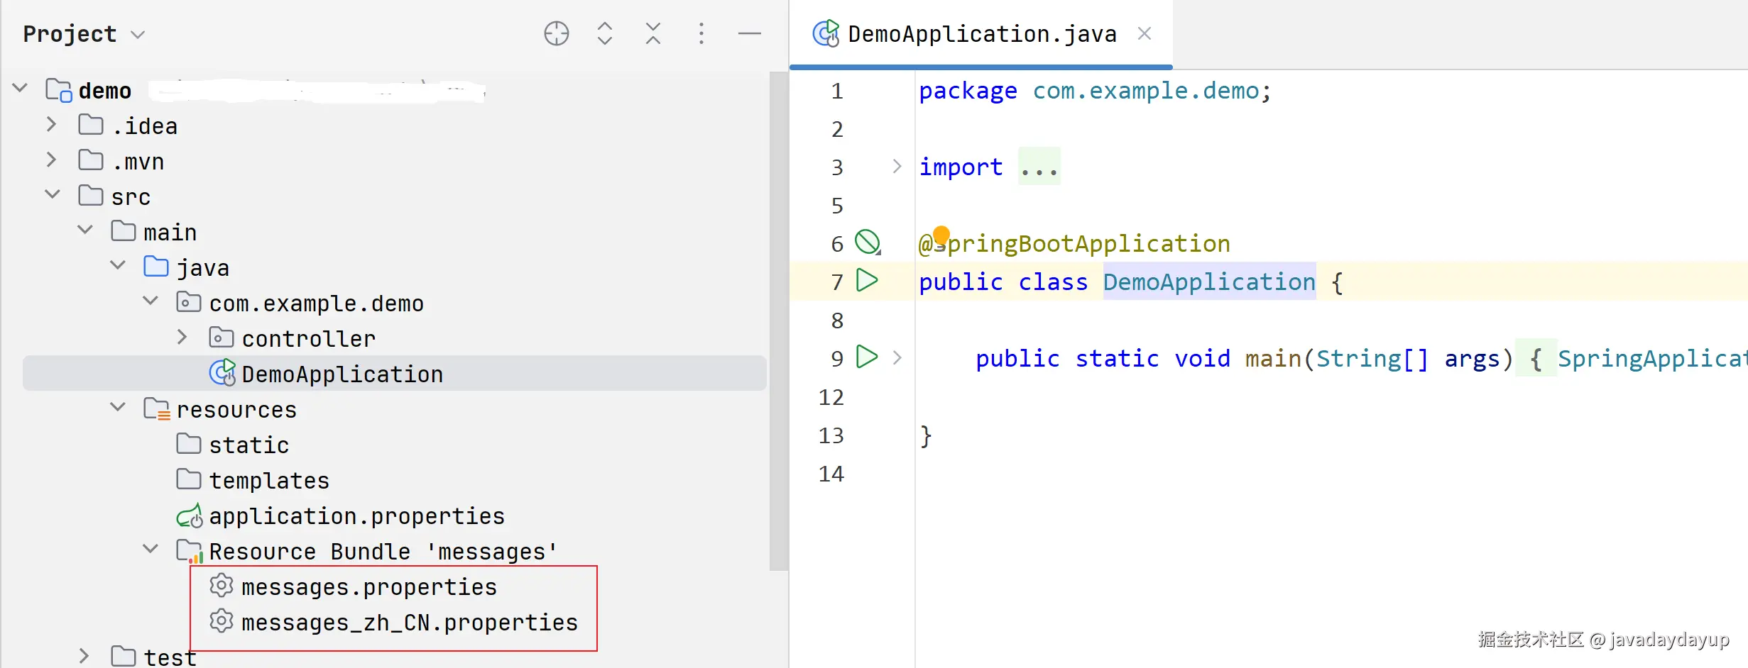Expand the folded main method on line 9
The height and width of the screenshot is (668, 1748).
[897, 358]
